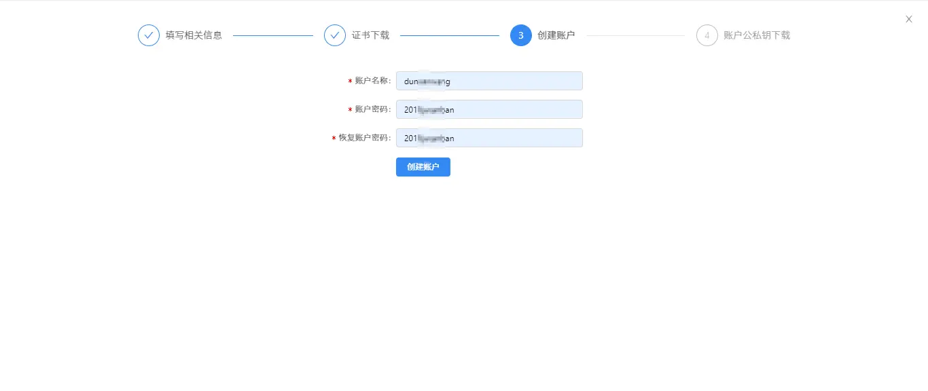Click the pending 账户公私钥下载 step icon

coord(707,35)
